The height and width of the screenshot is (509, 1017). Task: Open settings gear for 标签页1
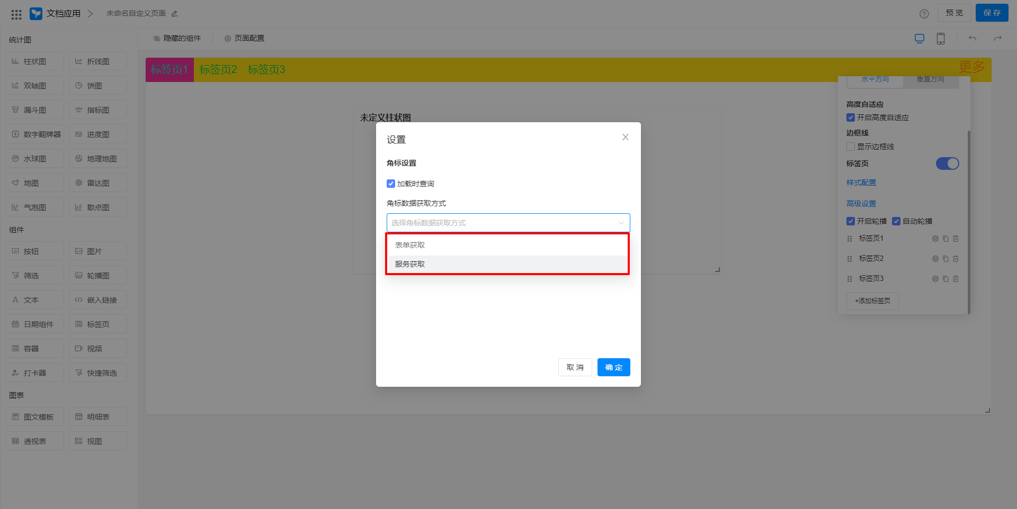[935, 239]
